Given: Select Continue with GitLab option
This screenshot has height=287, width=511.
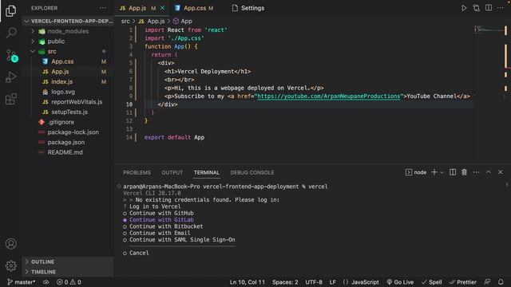Looking at the screenshot, I should click(x=158, y=220).
